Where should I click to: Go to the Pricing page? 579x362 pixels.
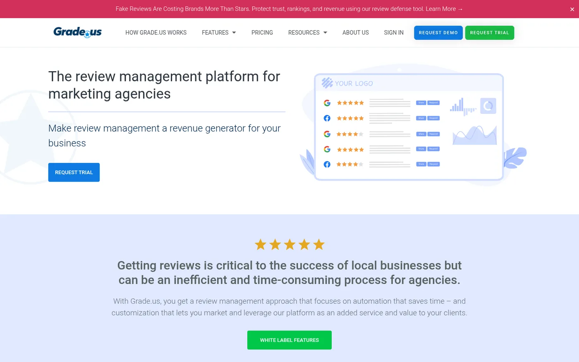(x=262, y=33)
